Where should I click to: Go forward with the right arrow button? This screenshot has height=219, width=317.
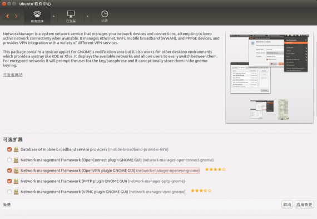(16, 16)
